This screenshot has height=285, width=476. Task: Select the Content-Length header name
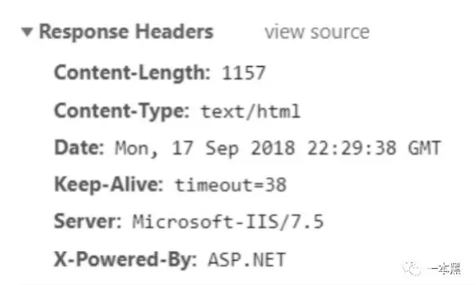click(x=130, y=73)
